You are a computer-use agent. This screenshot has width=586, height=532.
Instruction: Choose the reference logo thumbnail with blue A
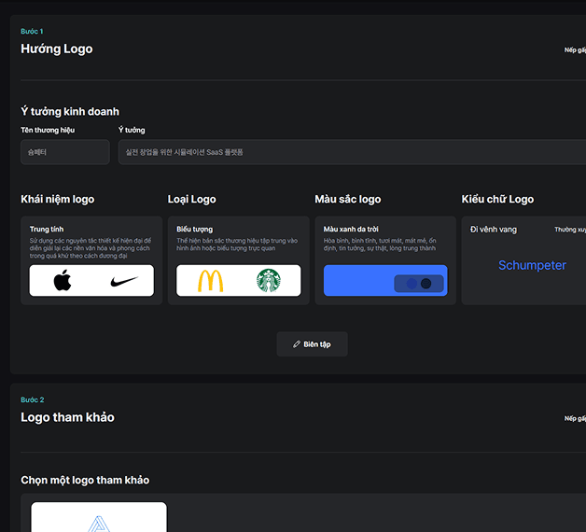click(99, 517)
